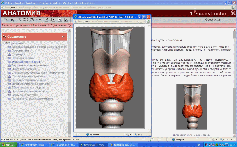
Task: Open search with the magnifier icon
Action: pos(19,20)
